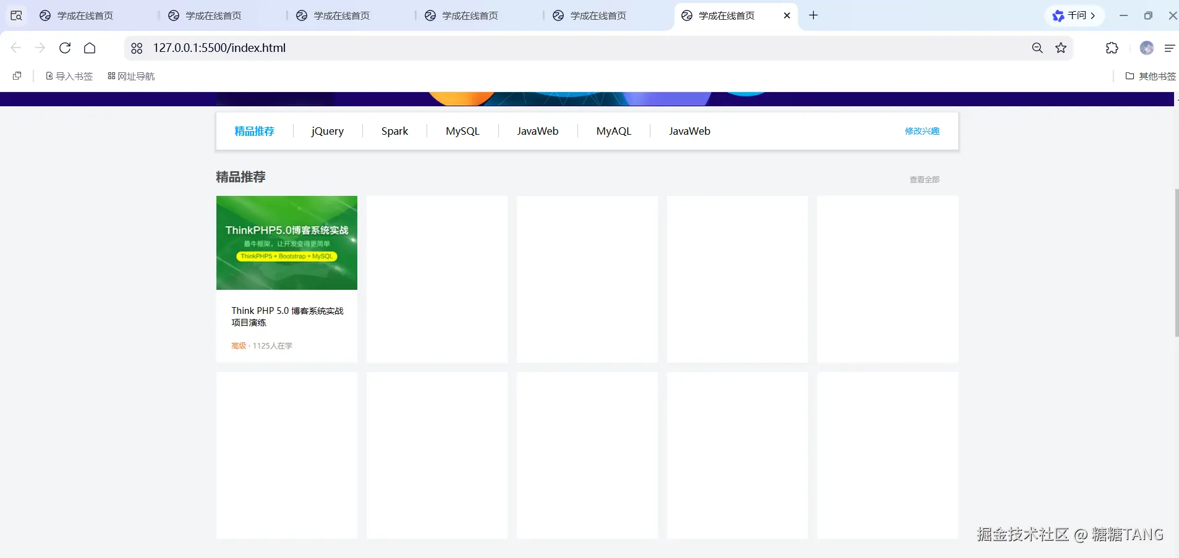This screenshot has width=1179, height=558.
Task: Go back to the previous page
Action: tap(16, 48)
